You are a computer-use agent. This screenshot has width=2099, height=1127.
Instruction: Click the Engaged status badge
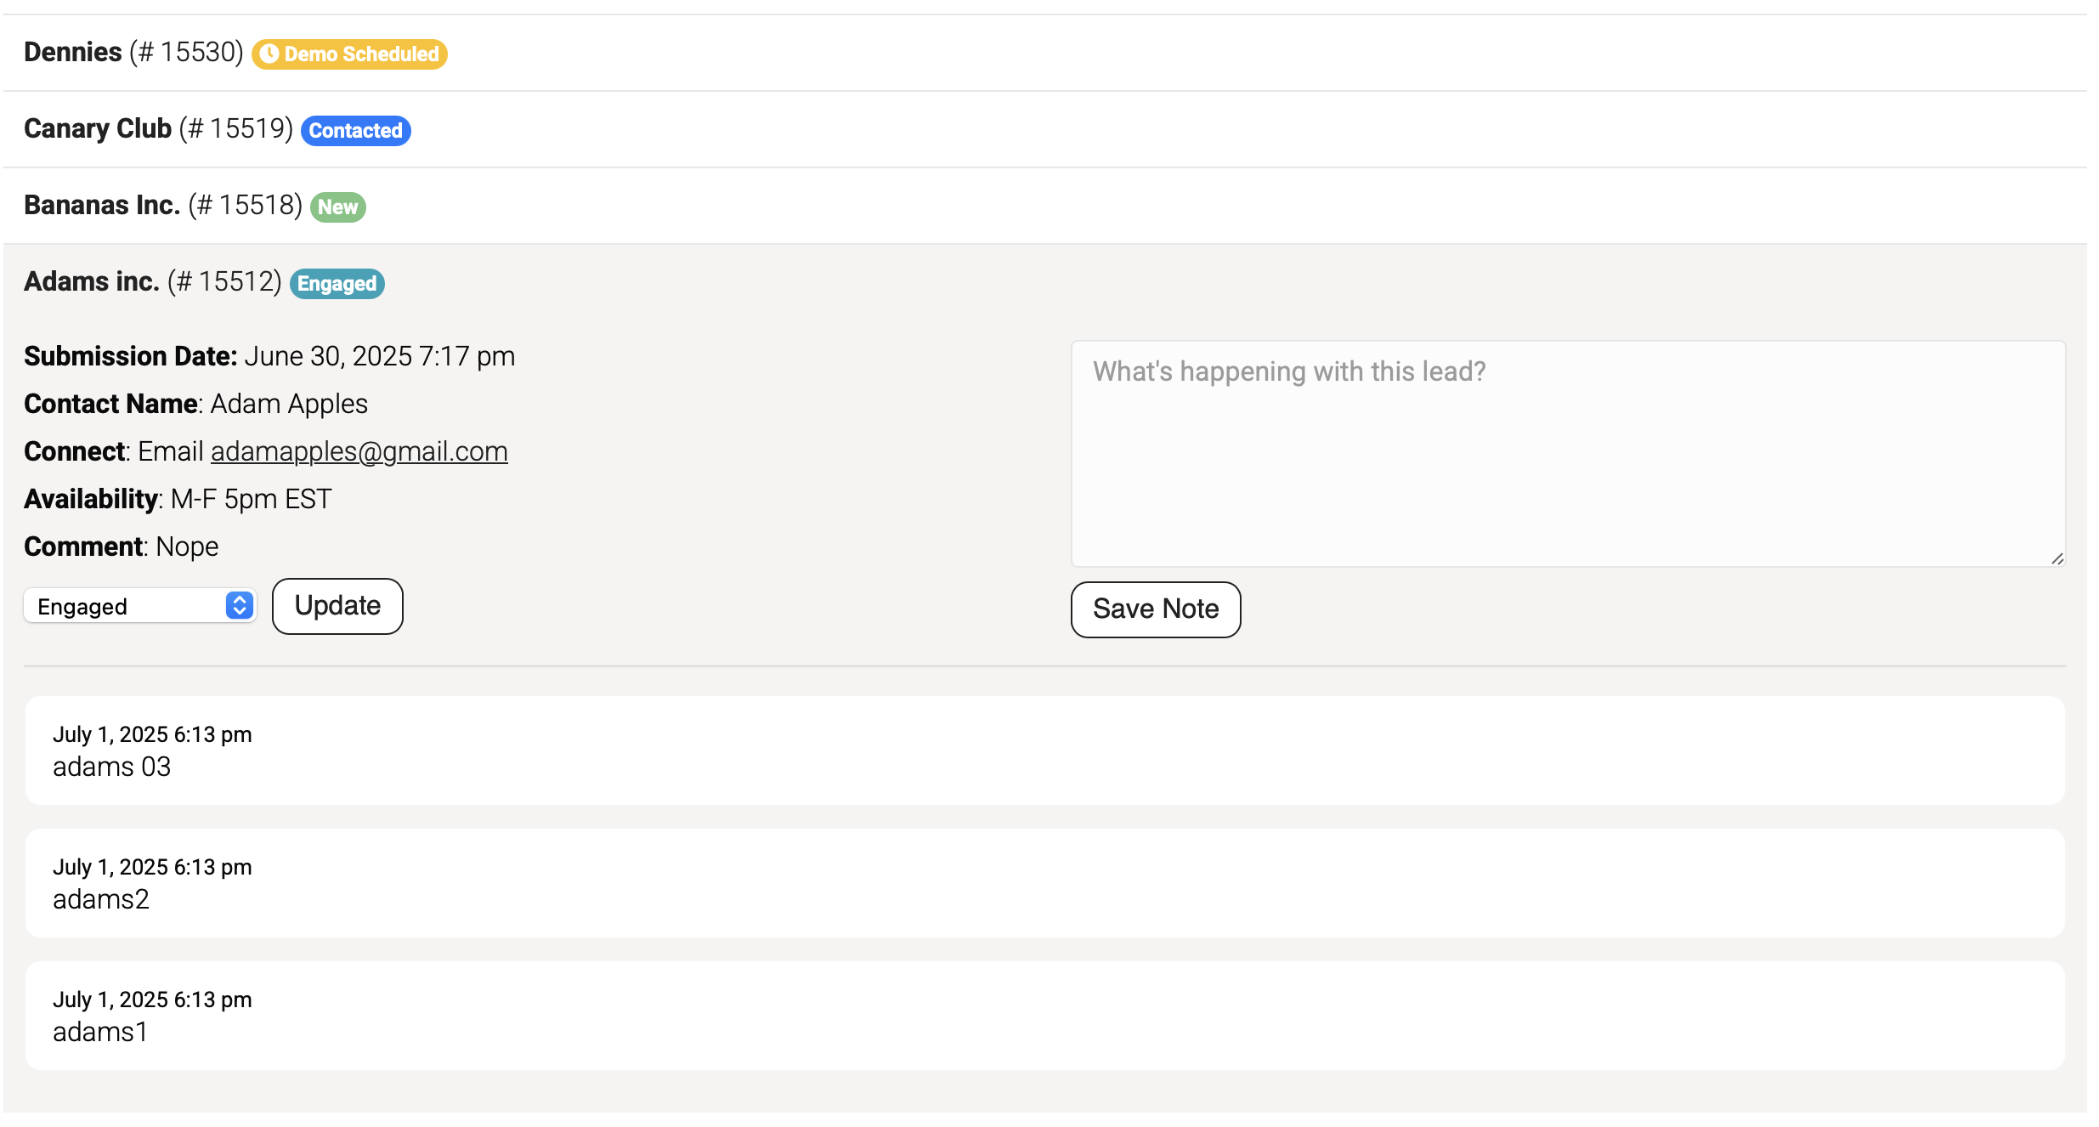click(337, 284)
